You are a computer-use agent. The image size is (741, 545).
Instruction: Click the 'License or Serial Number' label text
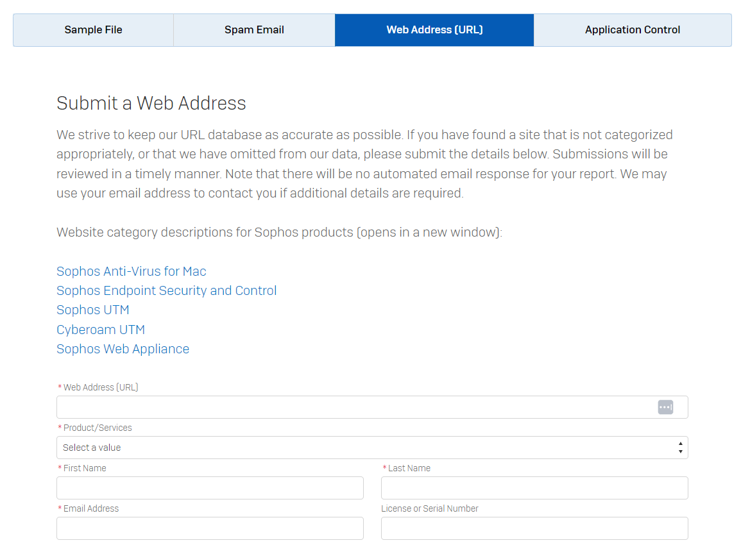430,508
